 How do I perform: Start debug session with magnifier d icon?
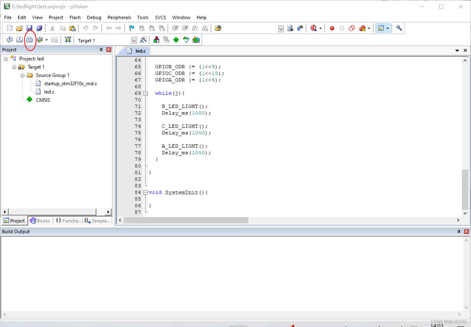tap(313, 28)
